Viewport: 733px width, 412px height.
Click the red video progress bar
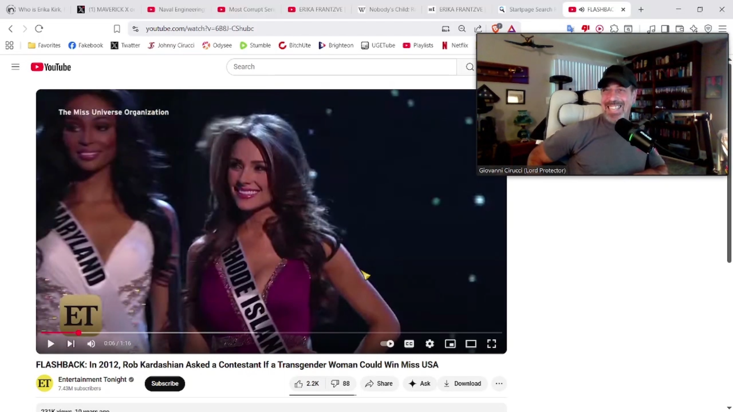(60, 332)
